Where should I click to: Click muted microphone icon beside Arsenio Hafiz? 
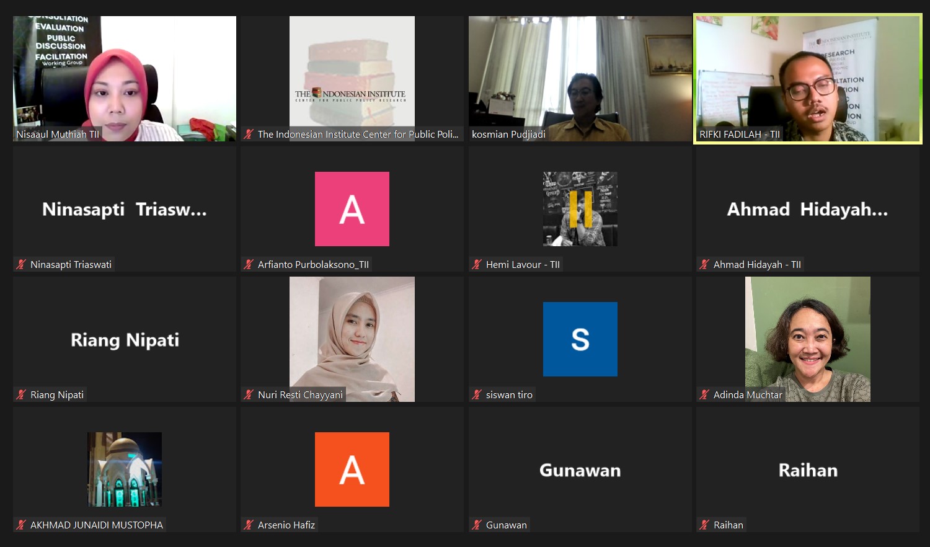coord(249,525)
